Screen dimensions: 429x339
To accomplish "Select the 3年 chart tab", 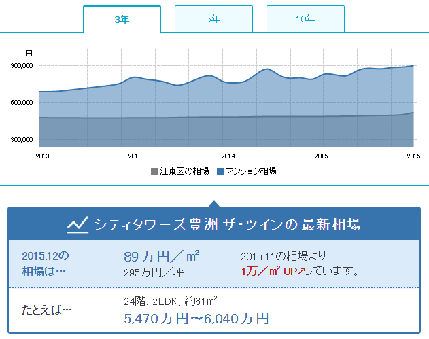I will coord(122,19).
